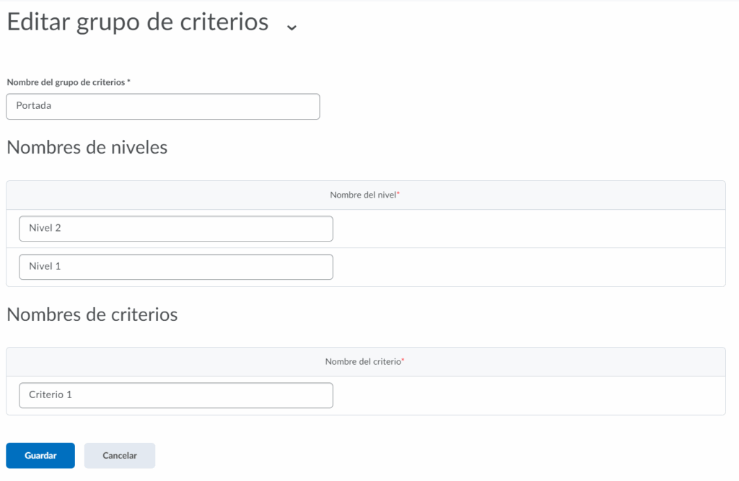The image size is (739, 481).
Task: Expand the chevron beside Editar grupo de criterios
Action: coord(292,27)
